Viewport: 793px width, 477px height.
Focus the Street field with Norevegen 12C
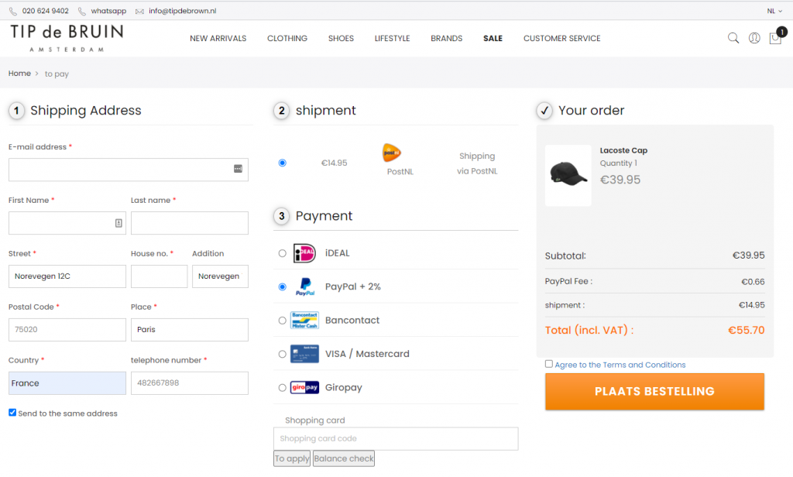[67, 276]
